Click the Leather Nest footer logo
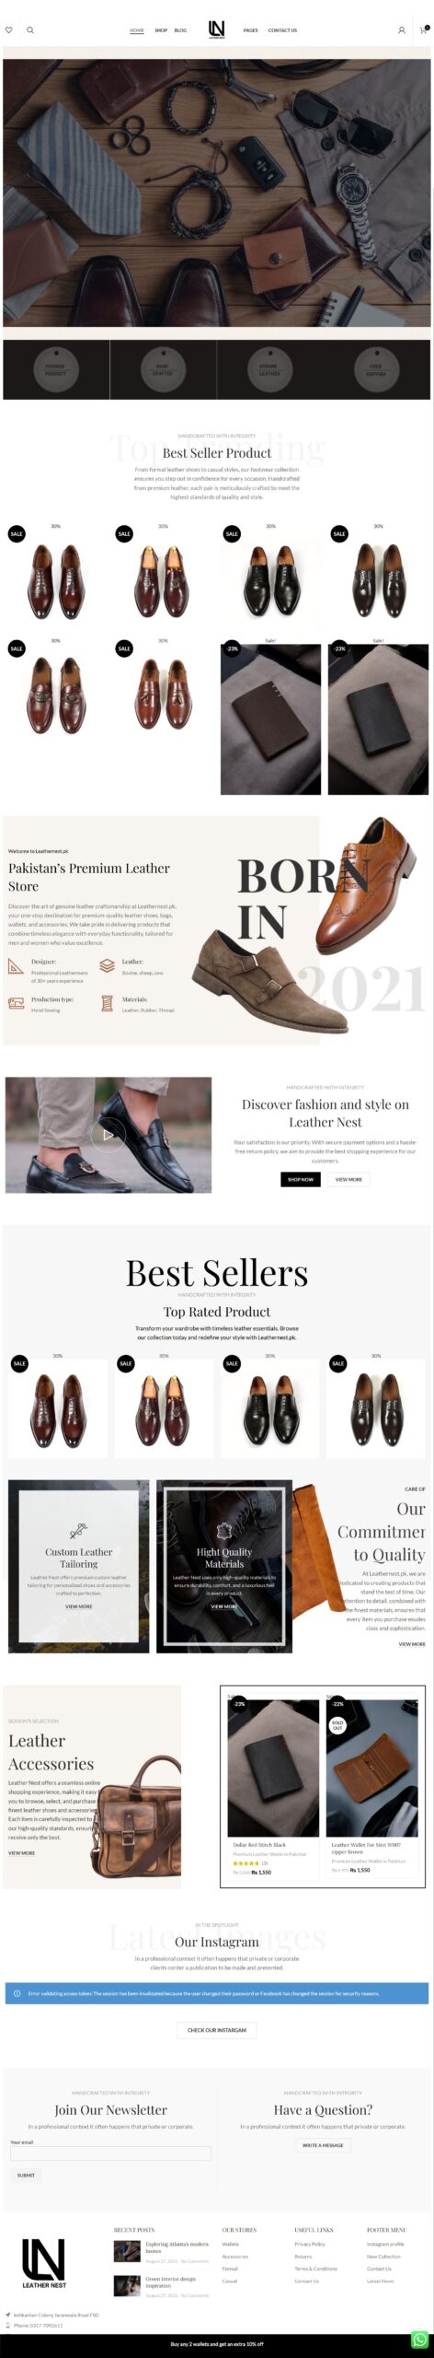Image resolution: width=434 pixels, height=2358 pixels. click(x=44, y=2262)
